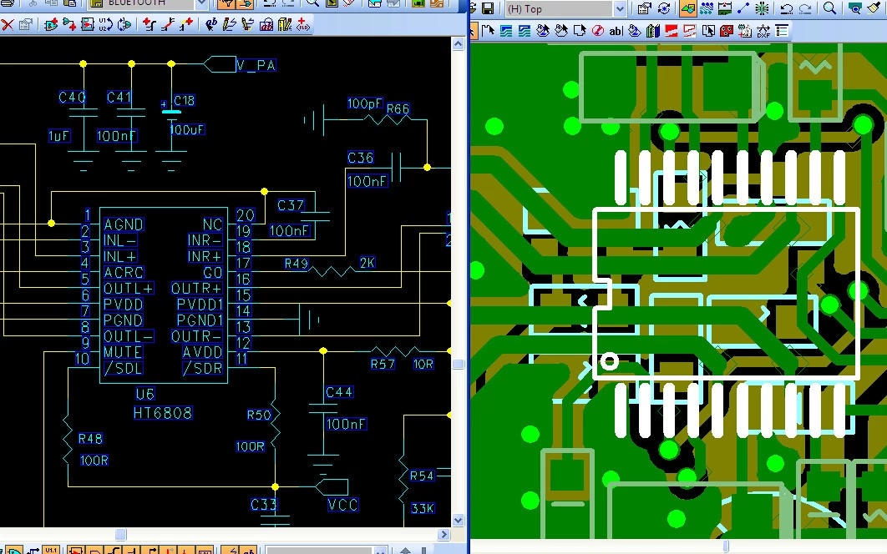Click the Design toolbar wavy traces icon
887x554 pixels.
point(707,8)
